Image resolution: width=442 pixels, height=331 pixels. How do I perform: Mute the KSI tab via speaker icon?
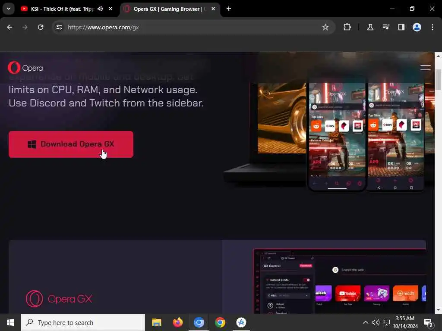point(100,9)
